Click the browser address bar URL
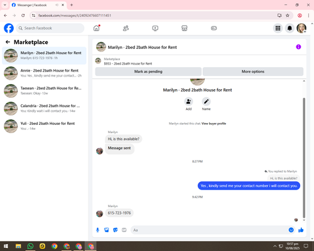Image resolution: width=314 pixels, height=251 pixels. (x=75, y=16)
